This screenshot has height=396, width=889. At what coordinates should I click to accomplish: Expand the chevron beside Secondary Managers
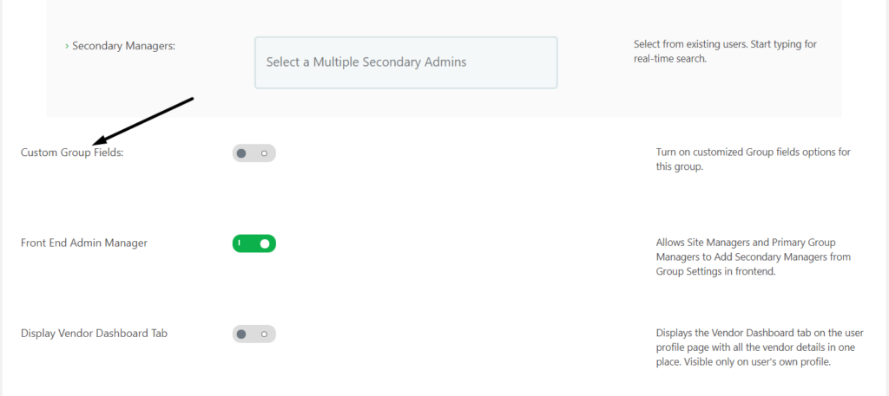67,46
